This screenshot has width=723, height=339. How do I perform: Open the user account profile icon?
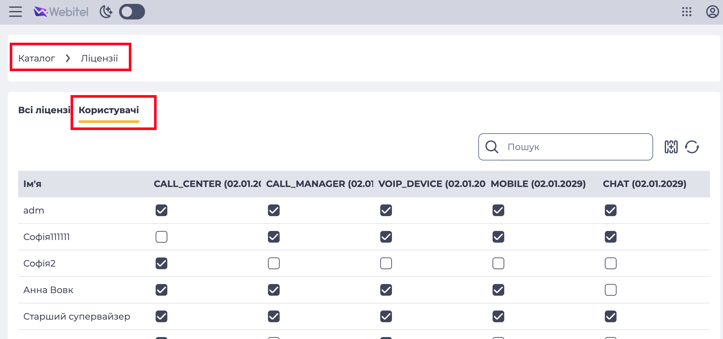tap(712, 12)
